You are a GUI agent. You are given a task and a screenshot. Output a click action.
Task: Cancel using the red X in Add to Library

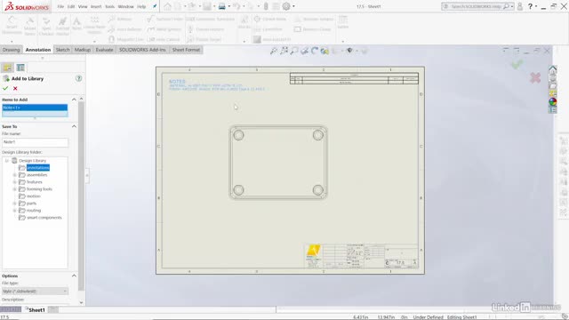(15, 88)
